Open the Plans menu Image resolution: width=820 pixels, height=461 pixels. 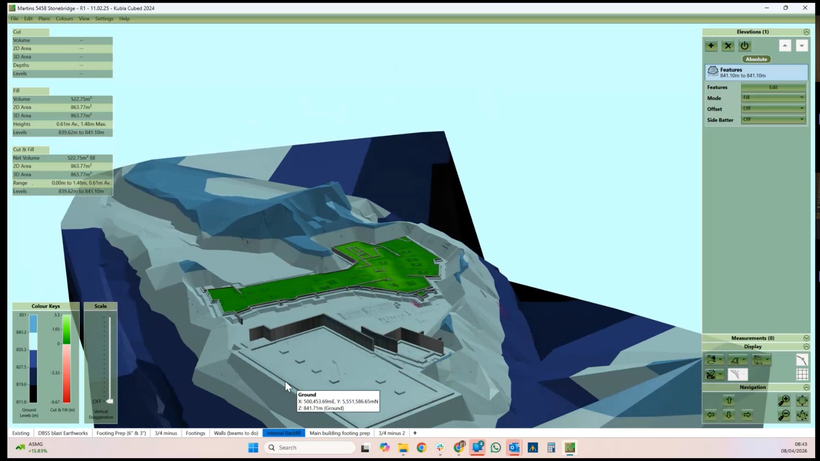(44, 19)
